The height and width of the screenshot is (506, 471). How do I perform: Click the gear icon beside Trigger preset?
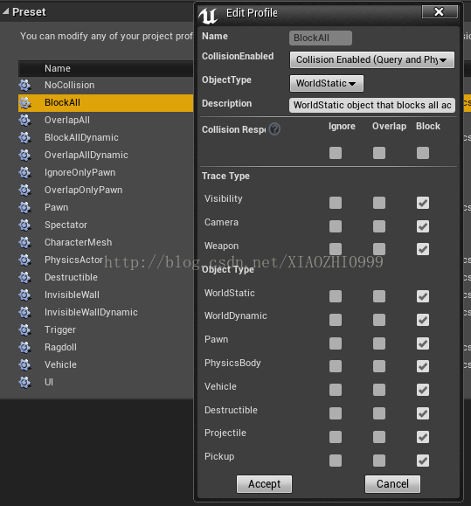tap(24, 330)
